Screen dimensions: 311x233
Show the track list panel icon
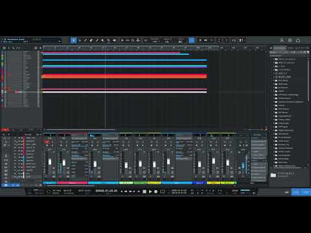point(4,48)
